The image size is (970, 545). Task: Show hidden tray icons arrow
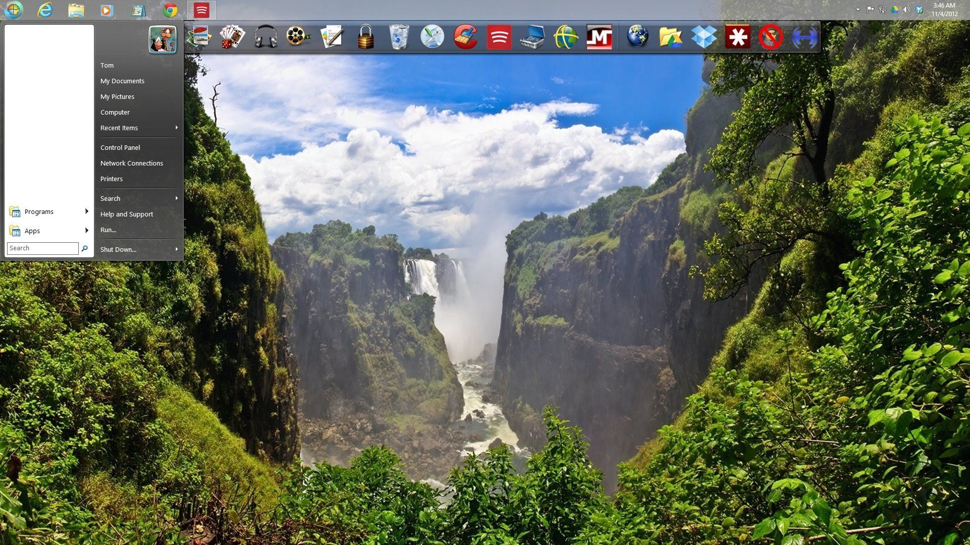click(858, 10)
